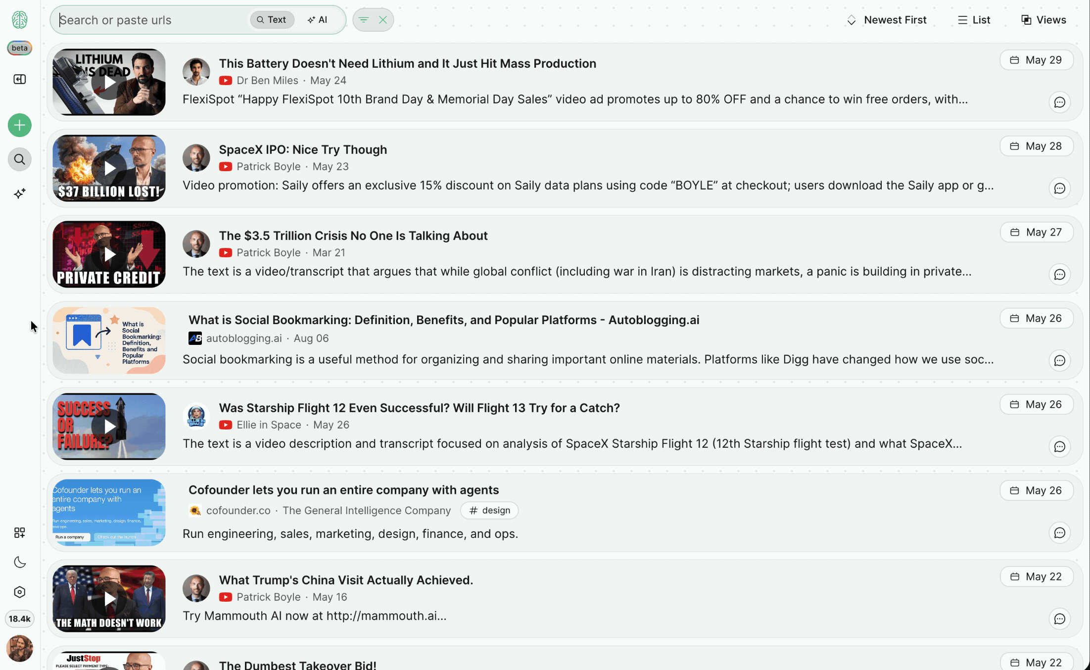Click YouTube icon beside Dr Ben Miles
Image resolution: width=1090 pixels, height=670 pixels.
click(x=226, y=81)
